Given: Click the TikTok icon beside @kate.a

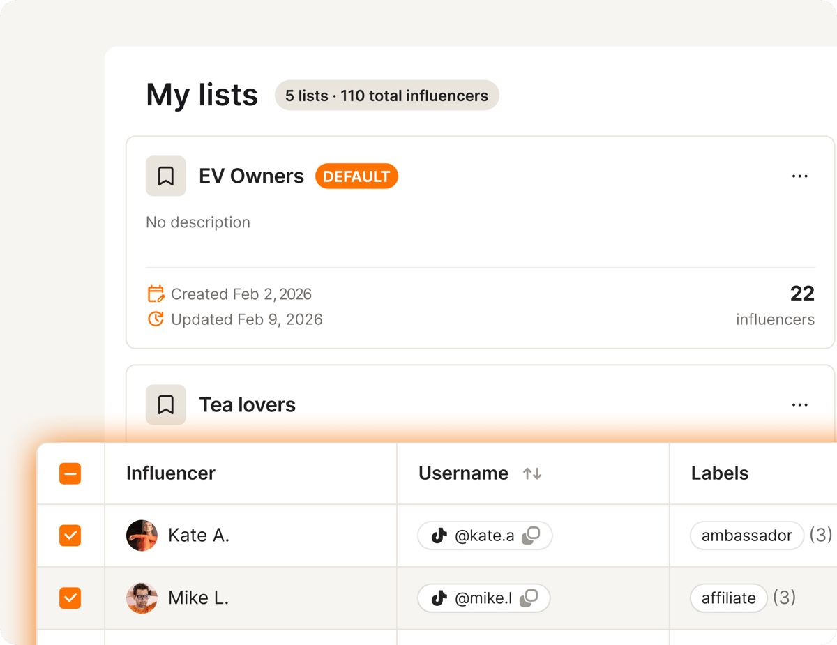Looking at the screenshot, I should [x=438, y=536].
